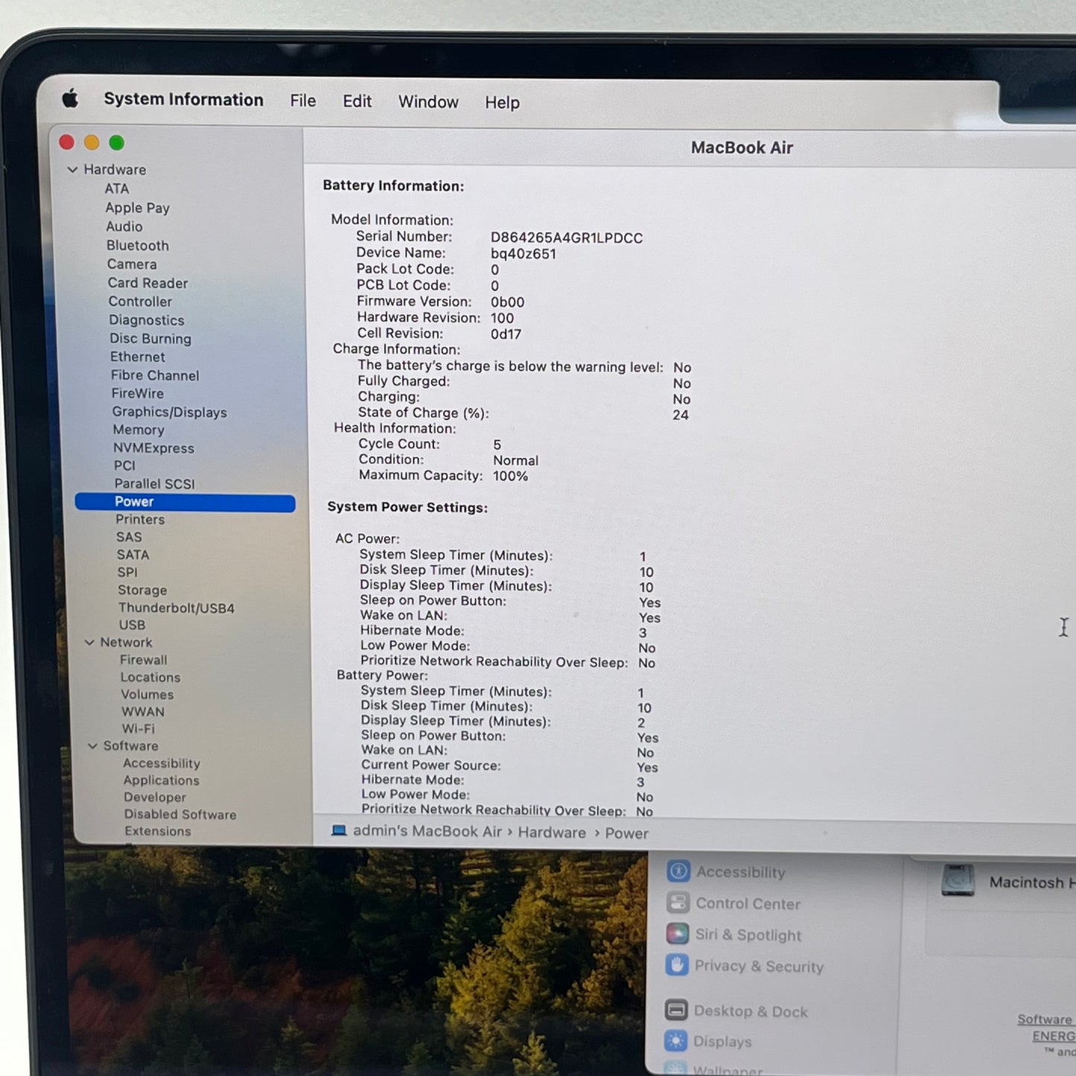The width and height of the screenshot is (1076, 1076).
Task: Select Accessibility under Software in sidebar
Action: [162, 764]
